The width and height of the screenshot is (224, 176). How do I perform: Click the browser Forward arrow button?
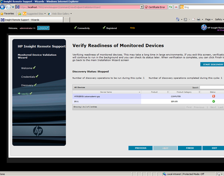tap(8, 7)
